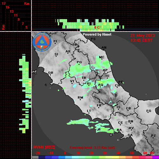Click the '50' dBZ scale value
Image resolution: width=159 pixels, height=159 pixels.
132,153
